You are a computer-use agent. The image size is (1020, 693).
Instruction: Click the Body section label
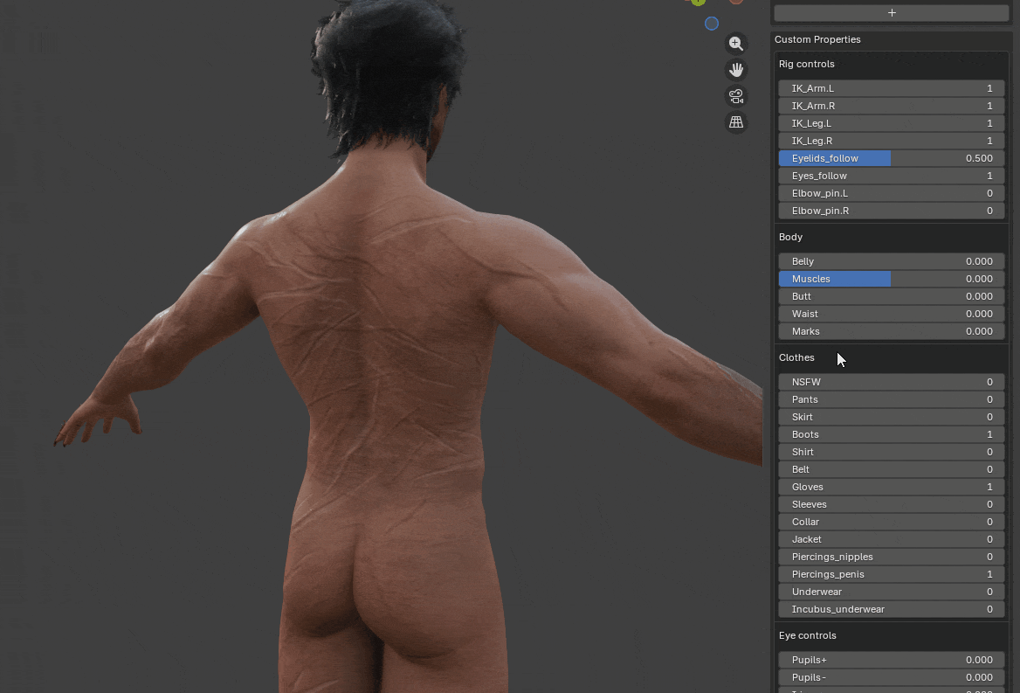tap(790, 238)
